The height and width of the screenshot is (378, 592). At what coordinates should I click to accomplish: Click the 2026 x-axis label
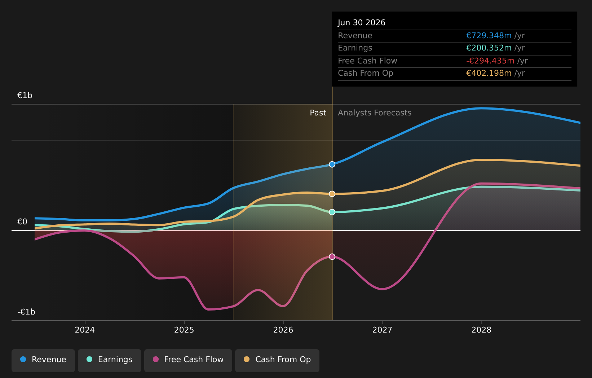283,330
